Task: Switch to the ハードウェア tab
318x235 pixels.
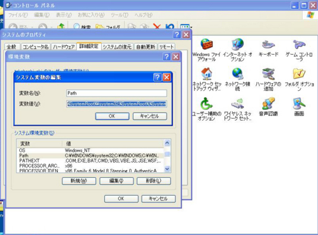Action: click(64, 46)
